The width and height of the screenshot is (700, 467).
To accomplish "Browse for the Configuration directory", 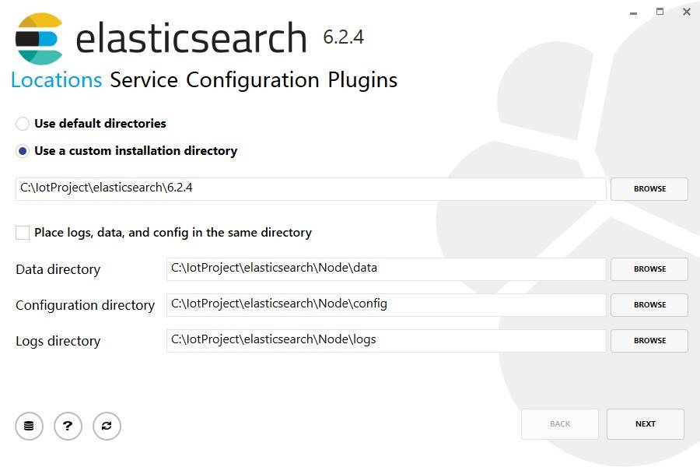I will point(649,305).
